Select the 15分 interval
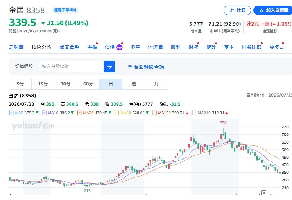292x200 pixels. pyautogui.click(x=43, y=84)
